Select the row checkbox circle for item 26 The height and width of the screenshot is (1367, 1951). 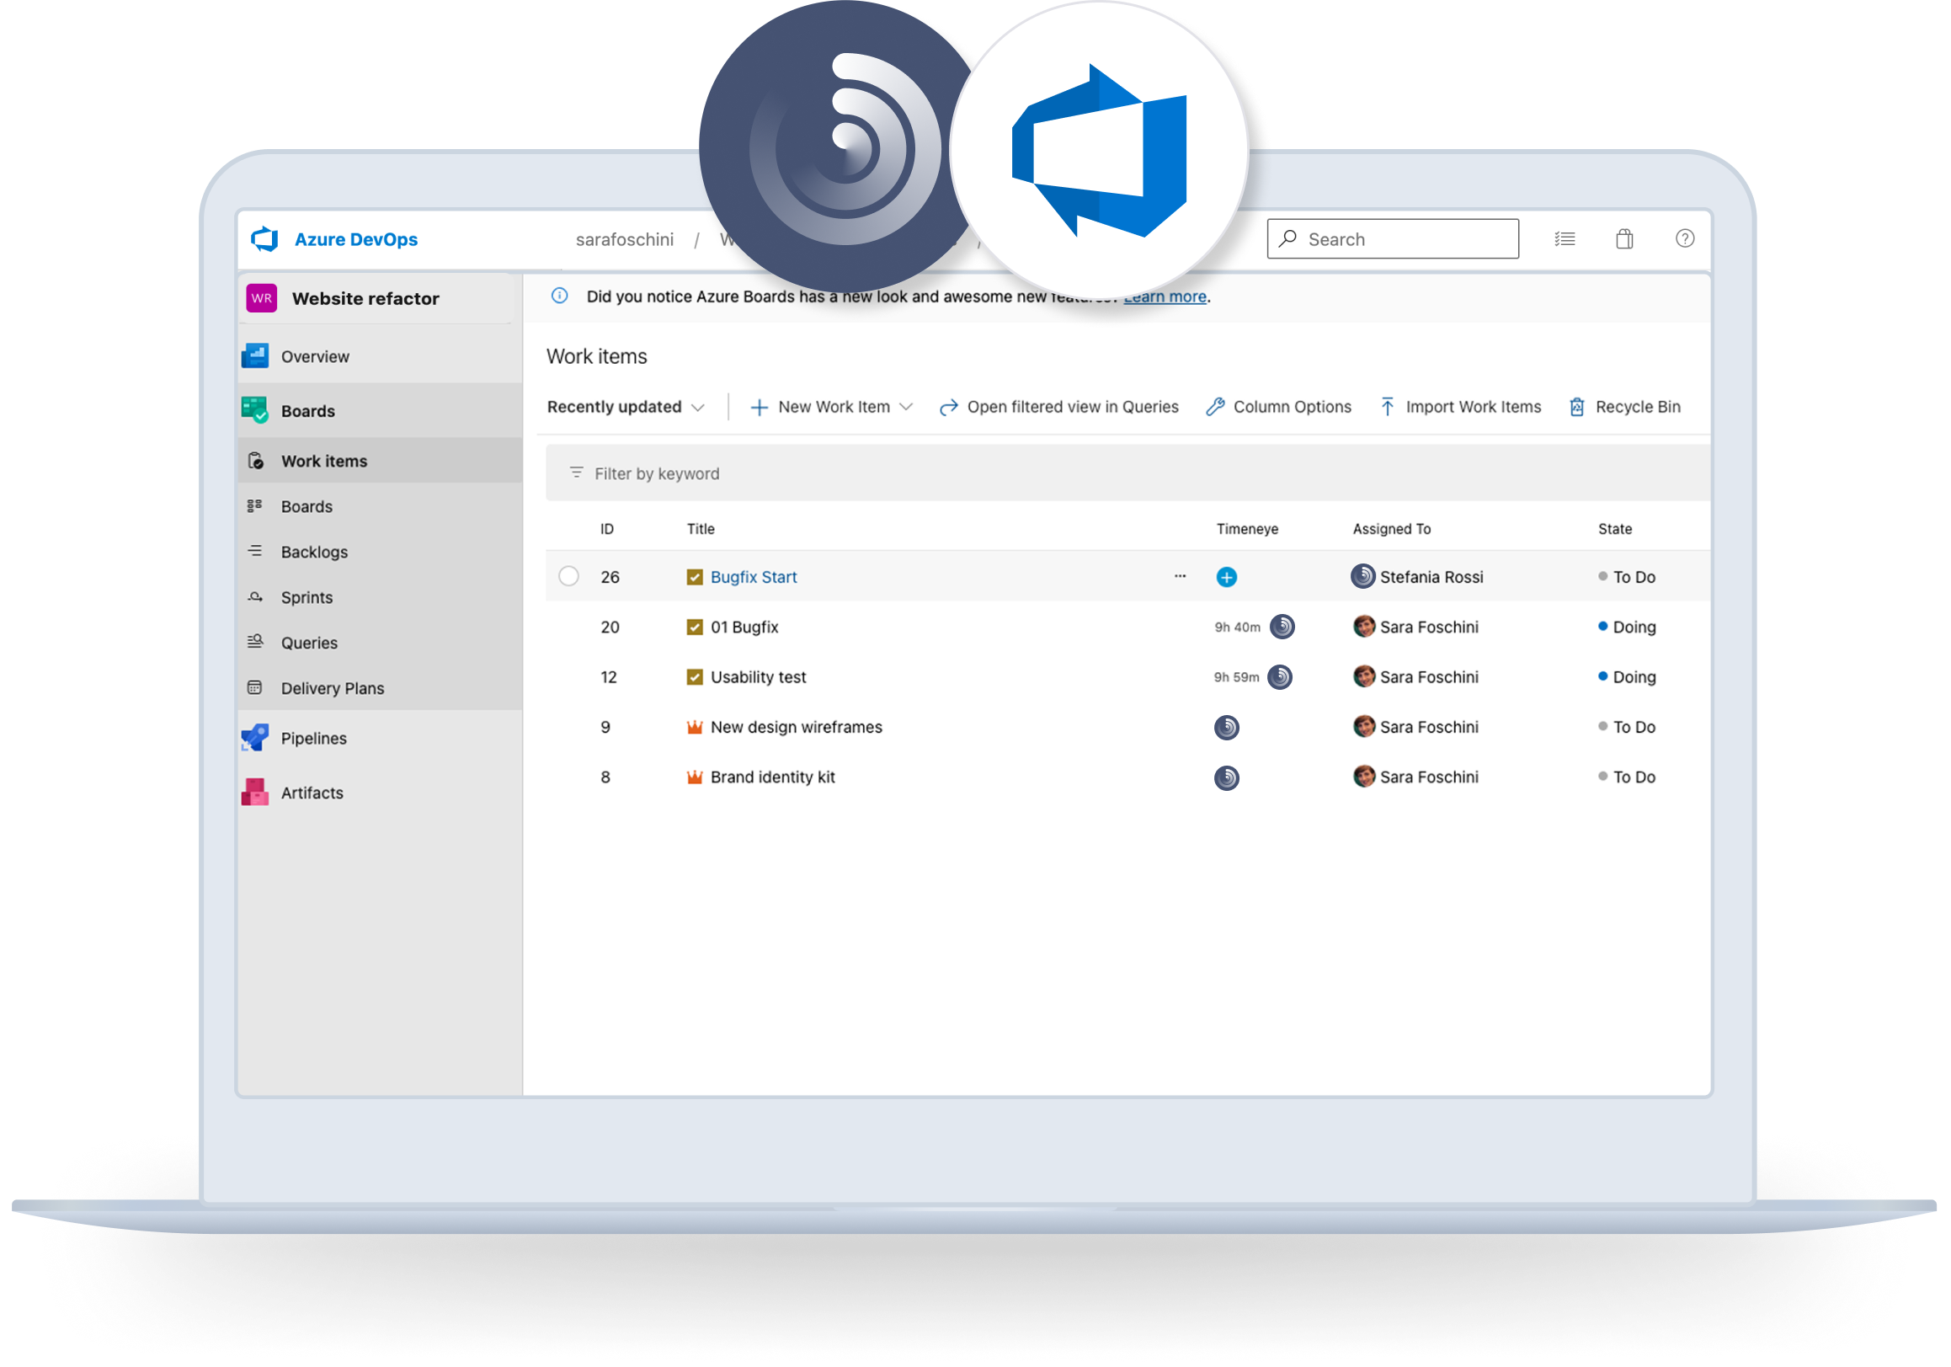(x=568, y=576)
